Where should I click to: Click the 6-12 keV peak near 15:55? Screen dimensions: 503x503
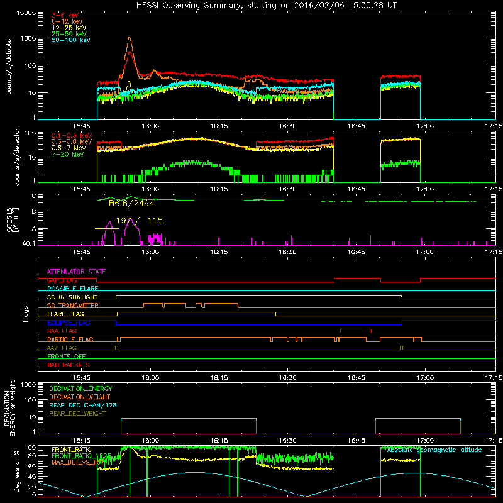(x=130, y=38)
